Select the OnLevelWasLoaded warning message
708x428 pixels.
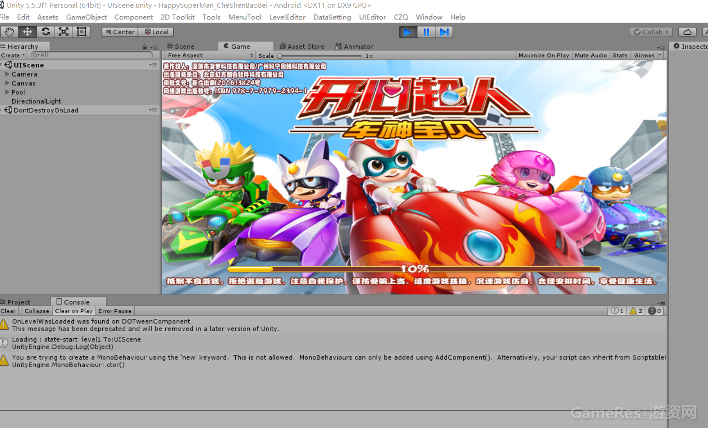(x=333, y=325)
